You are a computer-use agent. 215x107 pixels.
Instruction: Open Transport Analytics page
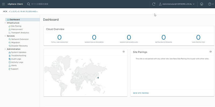(20, 33)
